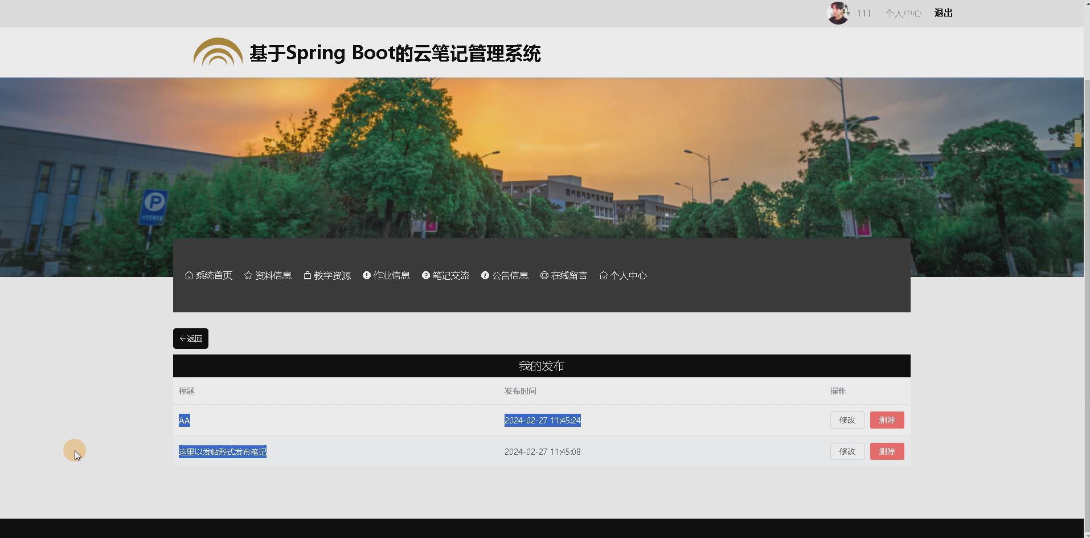
Task: Open the 资料信息 menu item
Action: pyautogui.click(x=273, y=276)
